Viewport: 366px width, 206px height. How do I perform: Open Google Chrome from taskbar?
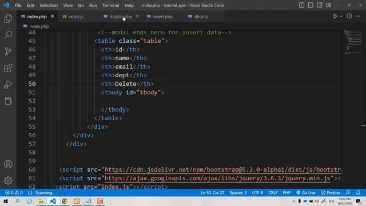click(x=65, y=201)
